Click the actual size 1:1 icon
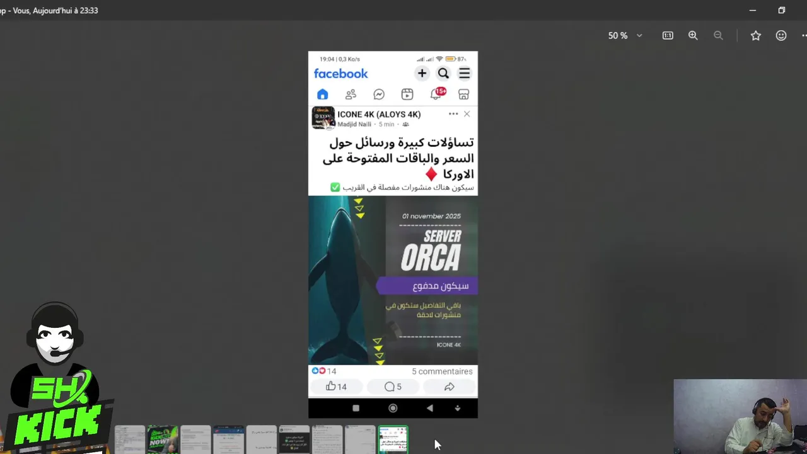 click(668, 36)
